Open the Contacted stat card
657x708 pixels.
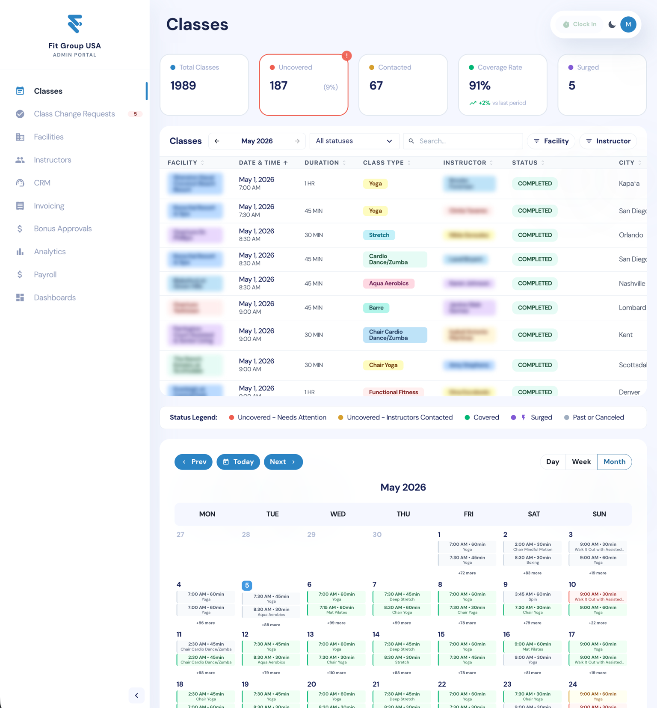(403, 85)
